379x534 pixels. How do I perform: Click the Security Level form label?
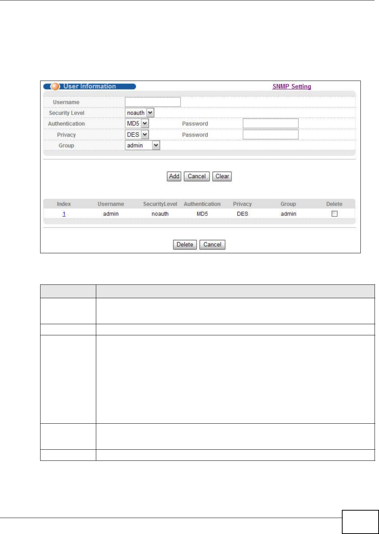(x=67, y=113)
